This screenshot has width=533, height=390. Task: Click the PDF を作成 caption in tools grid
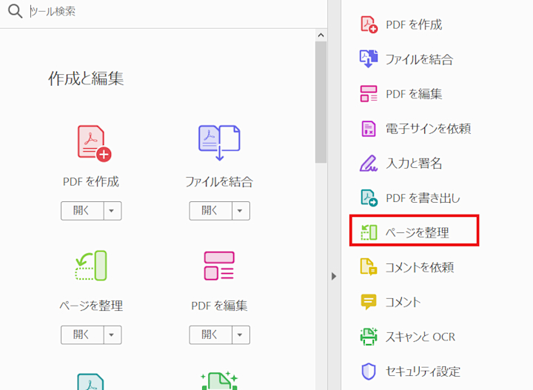click(x=91, y=182)
